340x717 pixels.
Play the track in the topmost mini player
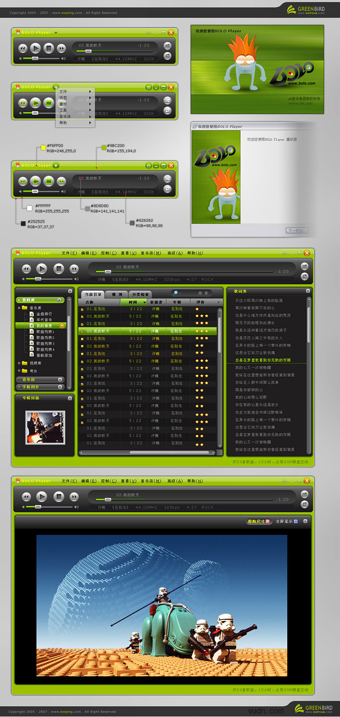tap(35, 48)
